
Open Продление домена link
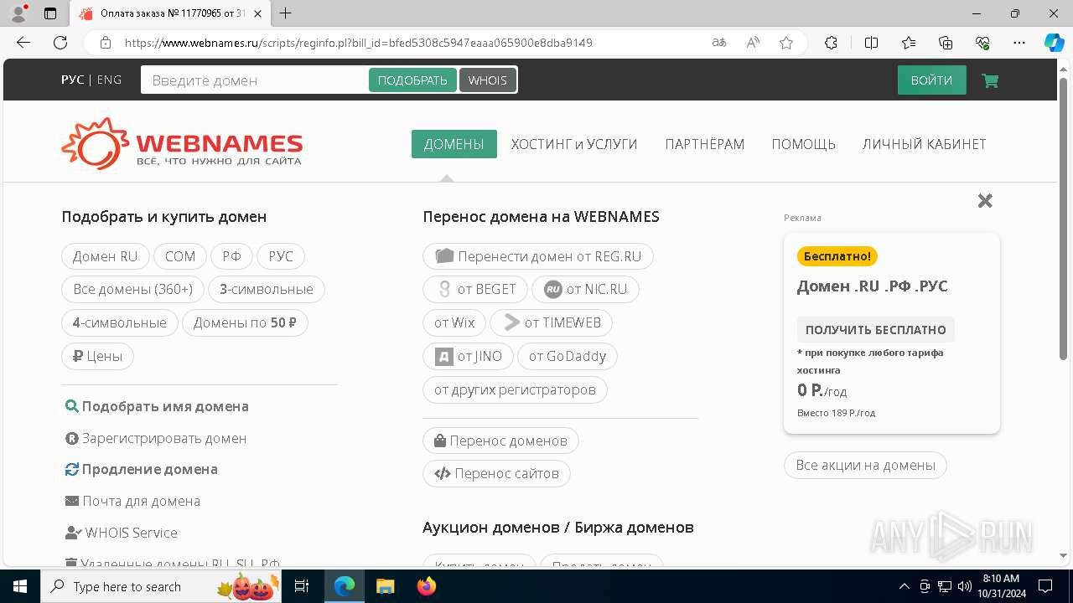click(x=142, y=469)
